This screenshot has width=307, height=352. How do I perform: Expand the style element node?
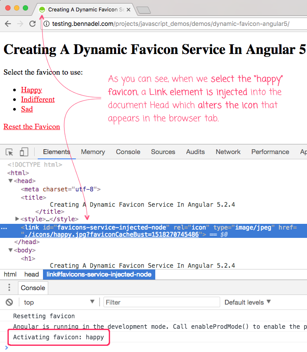click(18, 219)
